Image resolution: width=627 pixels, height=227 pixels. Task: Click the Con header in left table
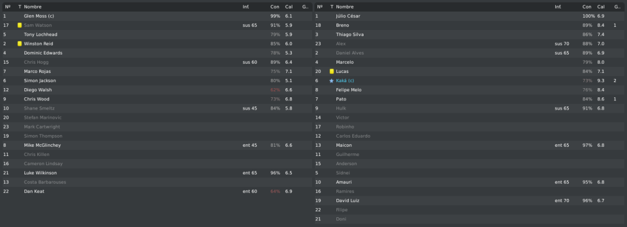[275, 7]
